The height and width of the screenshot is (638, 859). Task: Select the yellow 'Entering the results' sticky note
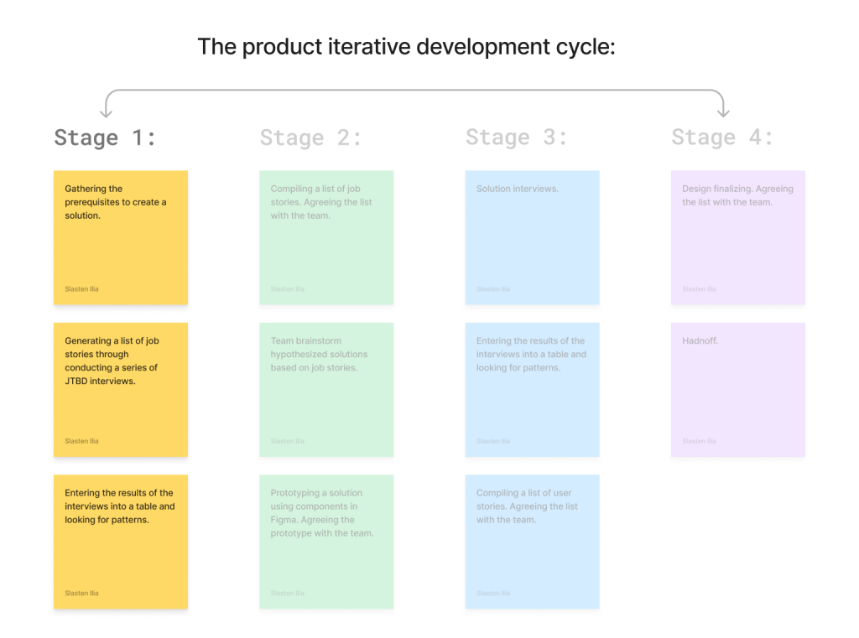pos(121,542)
